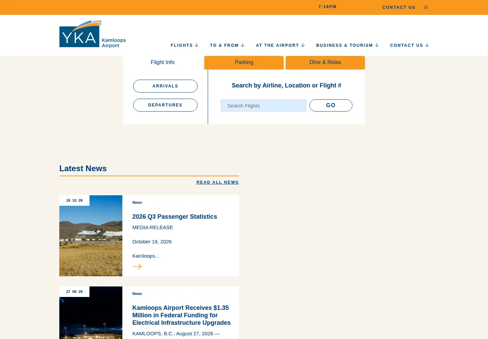Image resolution: width=488 pixels, height=339 pixels.
Task: Click the Arrivals button
Action: click(x=165, y=86)
